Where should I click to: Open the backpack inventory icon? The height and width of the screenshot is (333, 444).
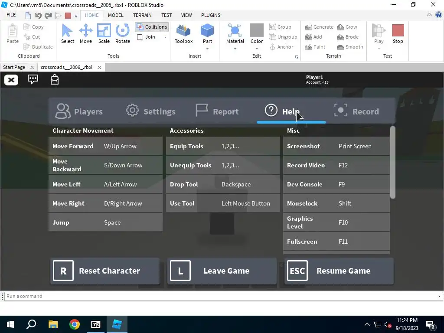click(x=55, y=80)
